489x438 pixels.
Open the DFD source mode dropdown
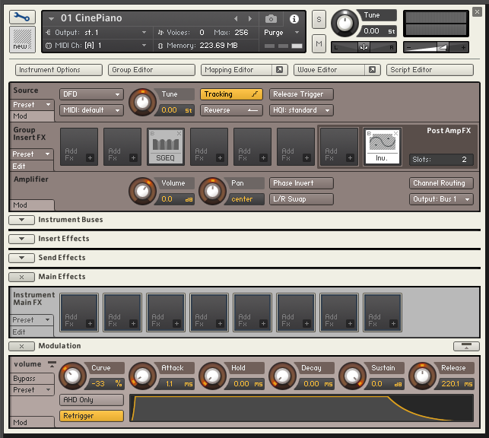coord(92,94)
